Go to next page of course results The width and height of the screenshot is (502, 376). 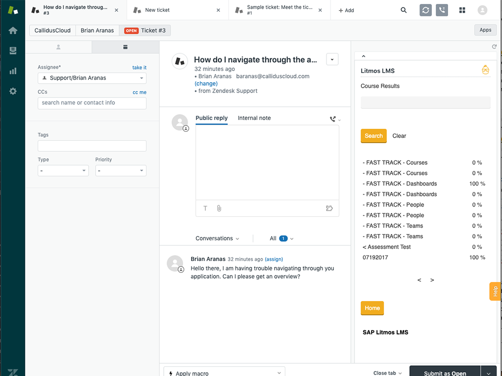(432, 280)
